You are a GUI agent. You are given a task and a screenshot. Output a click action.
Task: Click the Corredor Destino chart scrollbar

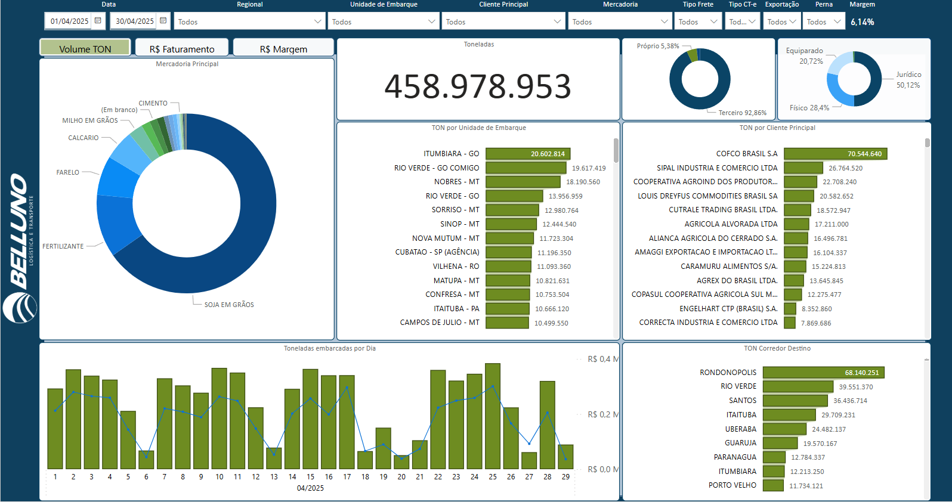click(926, 360)
